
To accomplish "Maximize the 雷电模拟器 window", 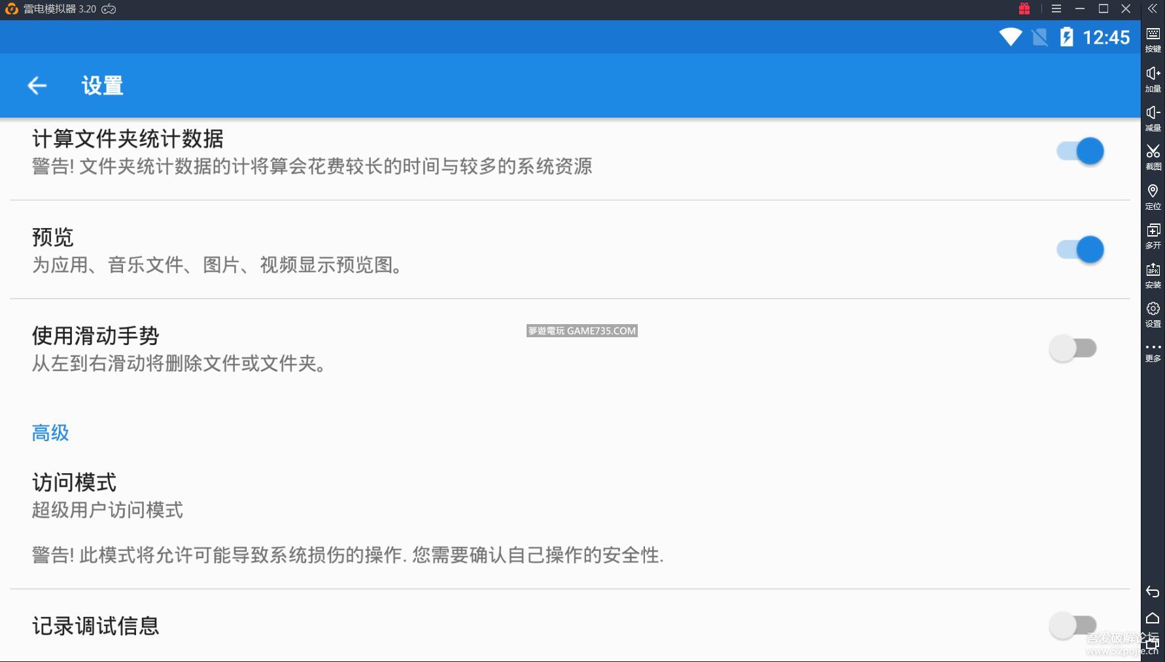I will (x=1104, y=8).
